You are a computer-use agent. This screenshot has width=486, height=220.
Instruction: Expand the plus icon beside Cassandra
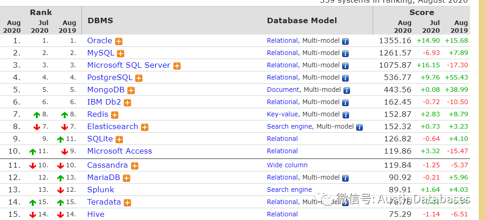tap(135, 166)
